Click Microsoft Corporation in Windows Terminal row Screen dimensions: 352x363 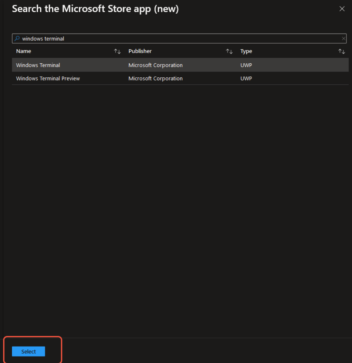point(155,65)
